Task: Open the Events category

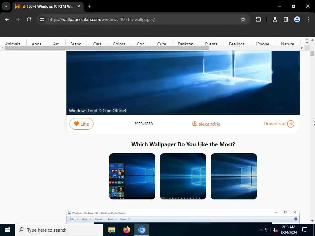Action: click(x=211, y=44)
